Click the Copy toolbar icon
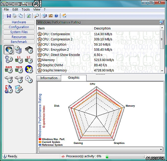Screen dimensions: 167x161 click(20, 16)
